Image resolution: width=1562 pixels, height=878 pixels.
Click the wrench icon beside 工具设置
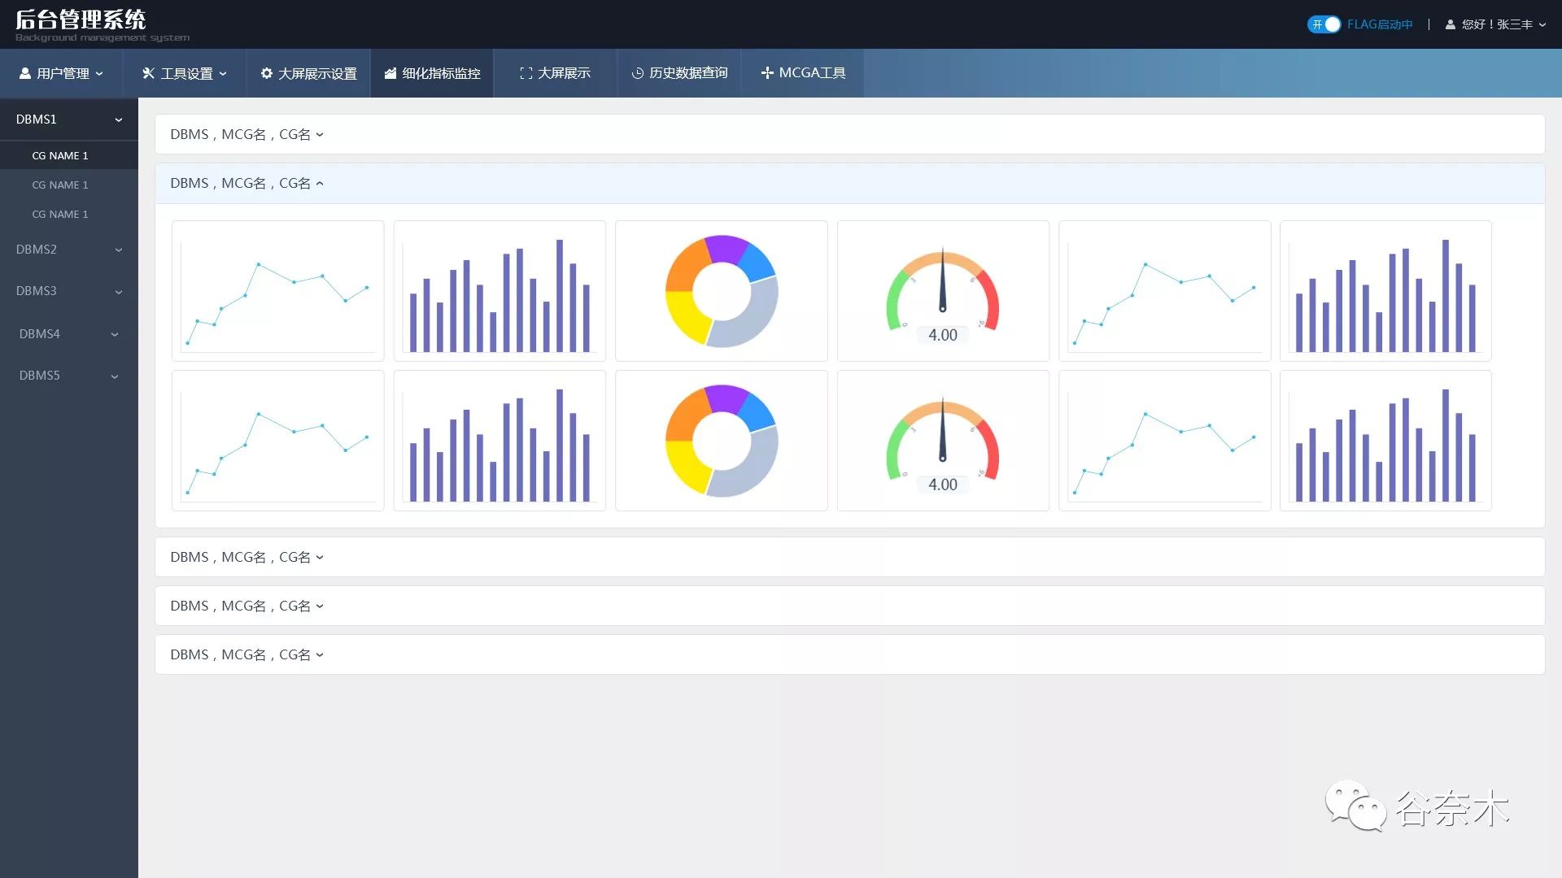[x=148, y=73]
